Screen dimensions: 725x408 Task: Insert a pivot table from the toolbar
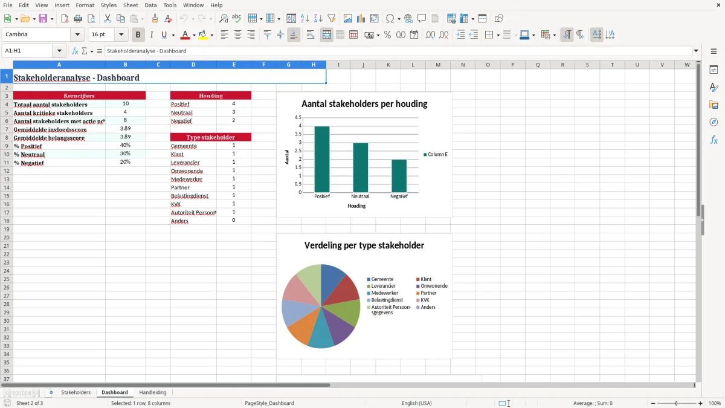pyautogui.click(x=375, y=19)
